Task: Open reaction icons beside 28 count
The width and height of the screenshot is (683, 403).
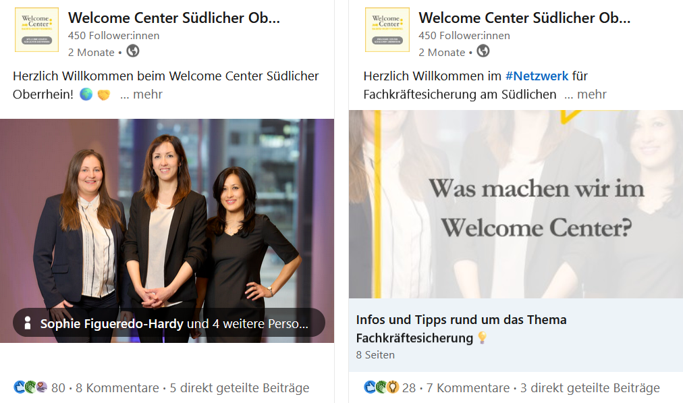Action: coord(381,387)
